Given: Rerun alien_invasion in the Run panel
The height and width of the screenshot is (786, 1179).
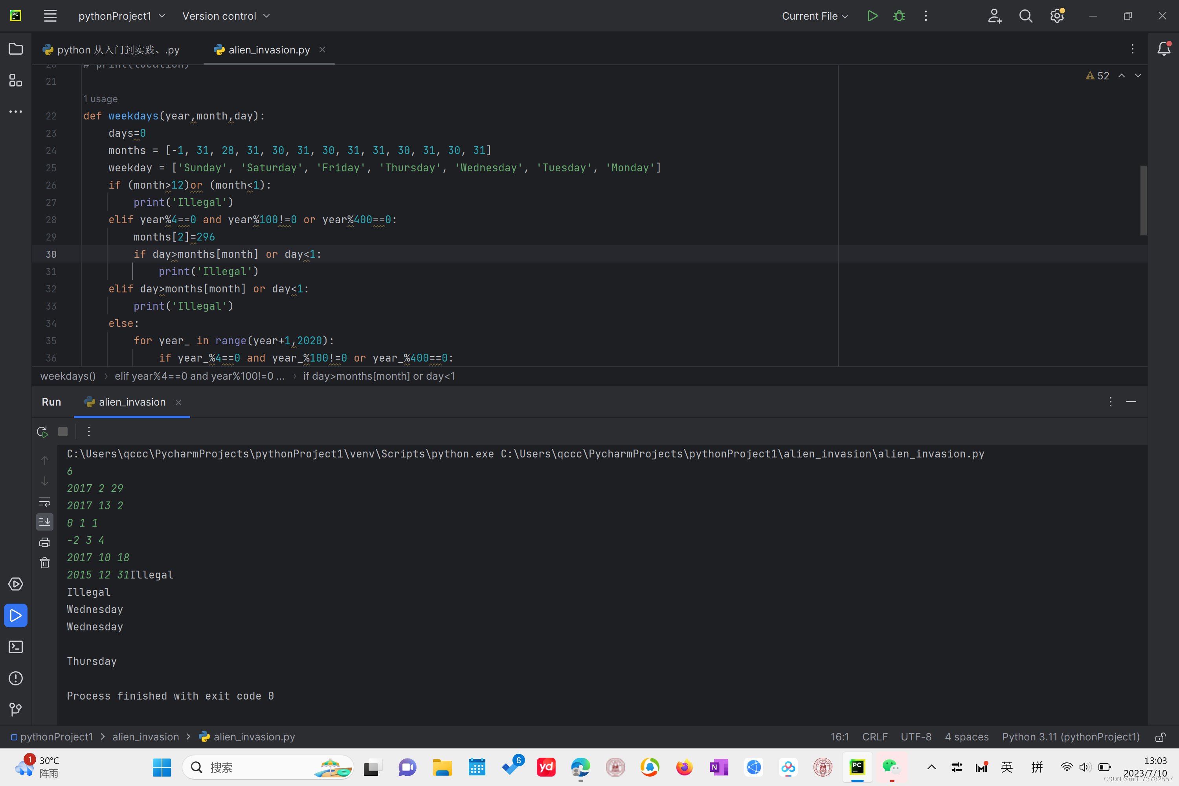Looking at the screenshot, I should click(42, 432).
